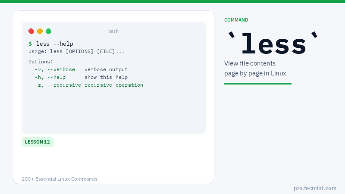Click the large 'less' command heading
345x194 pixels.
[273, 43]
